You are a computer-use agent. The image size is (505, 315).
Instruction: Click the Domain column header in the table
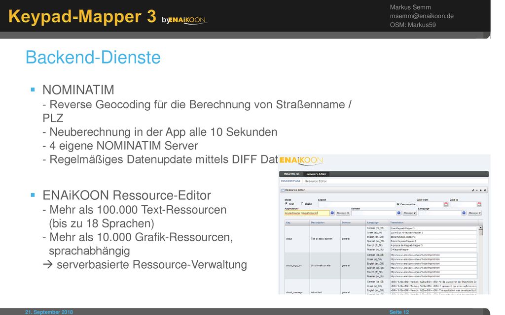[x=353, y=222]
